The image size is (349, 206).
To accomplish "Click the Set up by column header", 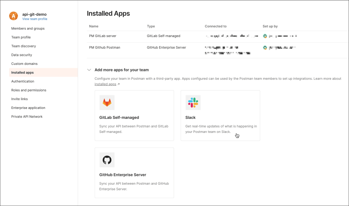I will point(270,26).
